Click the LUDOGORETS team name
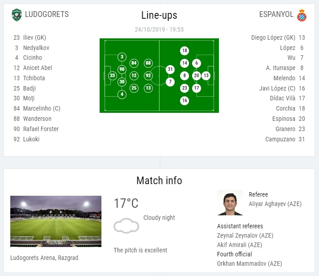Viewport: 319px width, 276px height. click(47, 14)
